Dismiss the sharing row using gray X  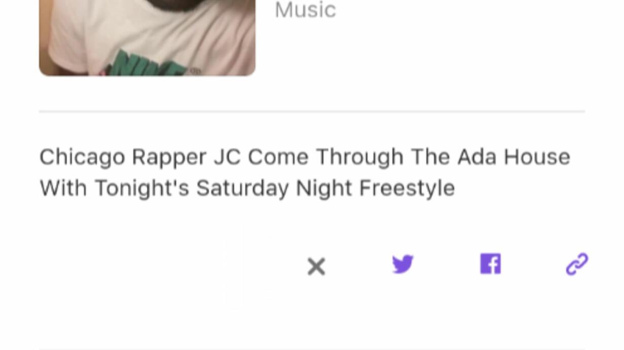316,266
